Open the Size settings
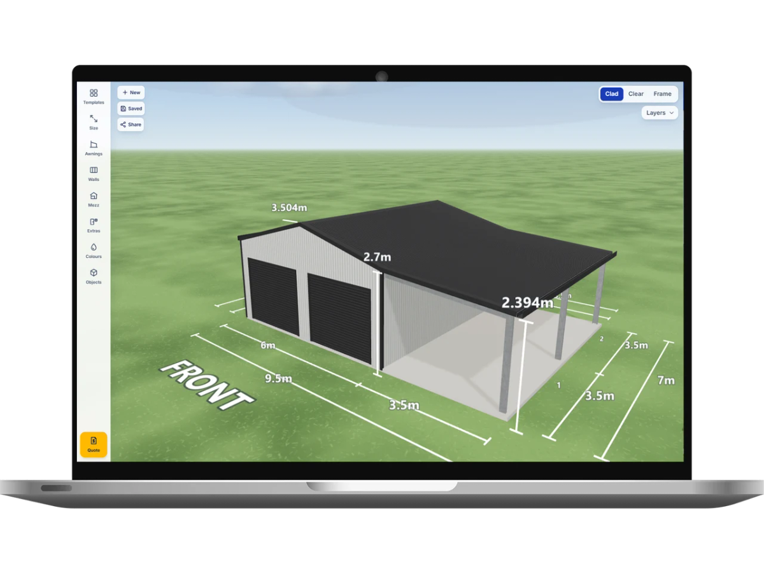Image resolution: width=764 pixels, height=573 pixels. (x=94, y=122)
